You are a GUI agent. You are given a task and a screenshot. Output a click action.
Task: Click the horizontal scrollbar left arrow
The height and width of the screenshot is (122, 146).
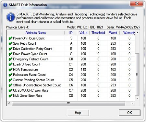[x=9, y=103]
